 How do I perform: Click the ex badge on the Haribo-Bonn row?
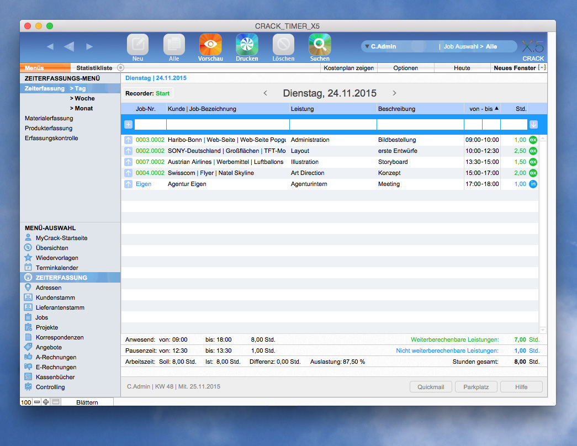533,140
